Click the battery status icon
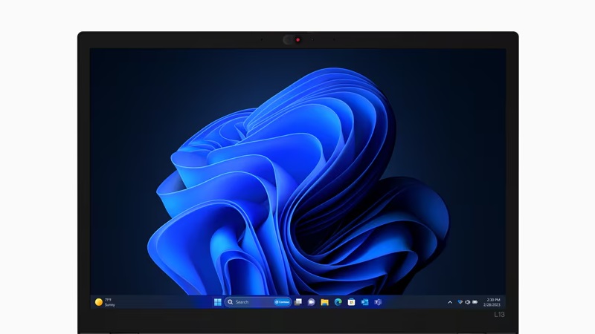 pos(475,302)
